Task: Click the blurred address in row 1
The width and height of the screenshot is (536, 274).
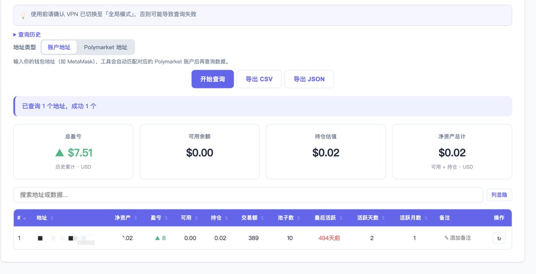Action: pos(66,239)
